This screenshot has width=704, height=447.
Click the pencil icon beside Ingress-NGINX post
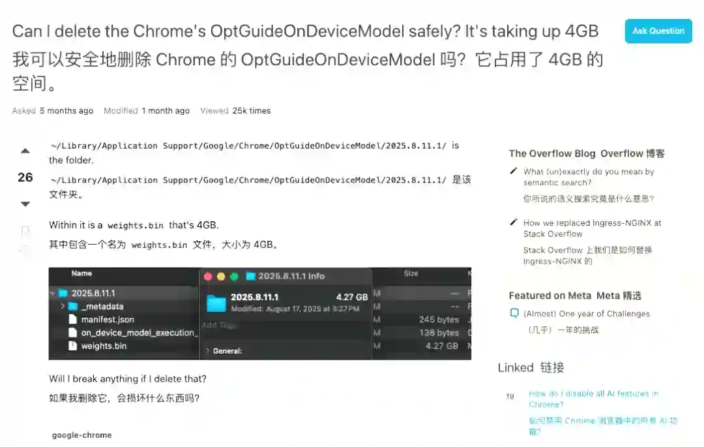click(514, 222)
